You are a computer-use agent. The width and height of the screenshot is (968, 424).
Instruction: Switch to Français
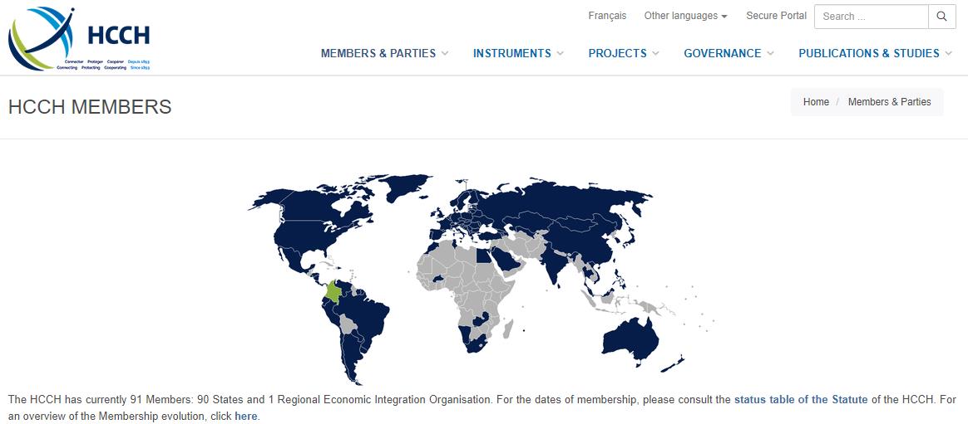click(607, 16)
